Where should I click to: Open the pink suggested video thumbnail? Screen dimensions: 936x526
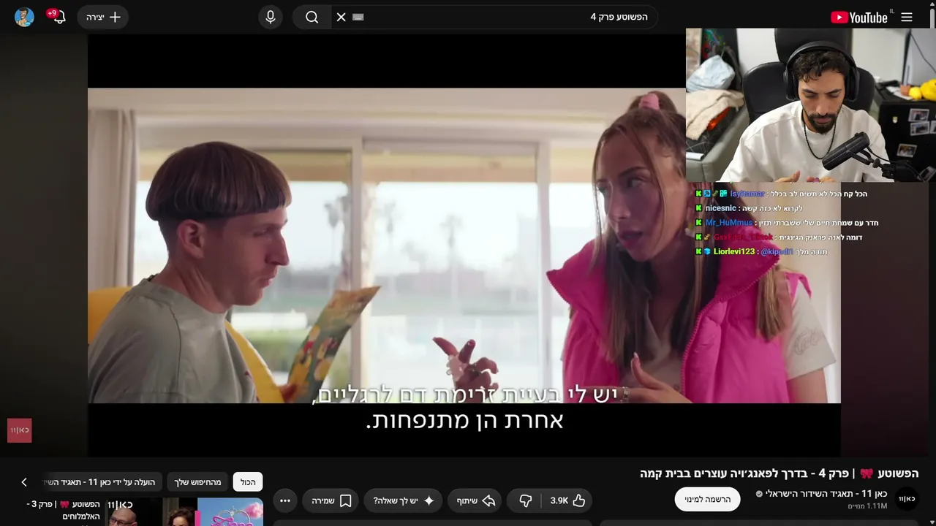(x=230, y=512)
